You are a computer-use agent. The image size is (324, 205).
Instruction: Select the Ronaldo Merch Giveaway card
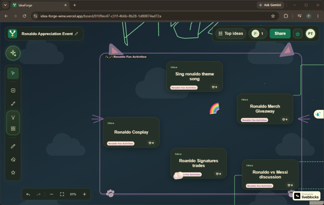265,109
